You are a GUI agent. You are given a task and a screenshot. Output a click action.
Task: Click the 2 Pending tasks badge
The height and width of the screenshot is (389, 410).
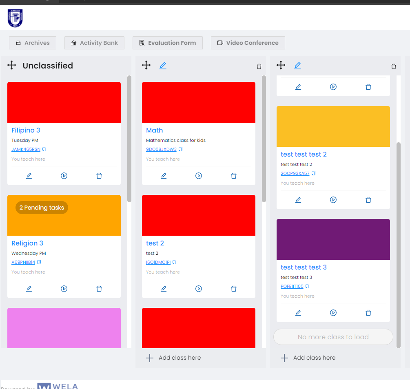click(x=42, y=208)
